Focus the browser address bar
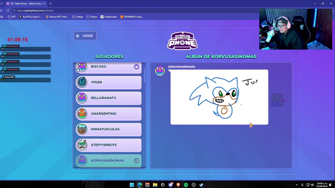Viewport: 335px width, 188px height. click(x=136, y=10)
